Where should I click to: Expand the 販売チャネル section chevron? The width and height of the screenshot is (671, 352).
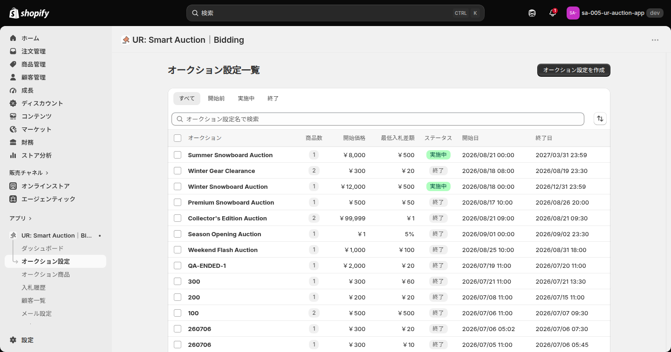click(47, 173)
